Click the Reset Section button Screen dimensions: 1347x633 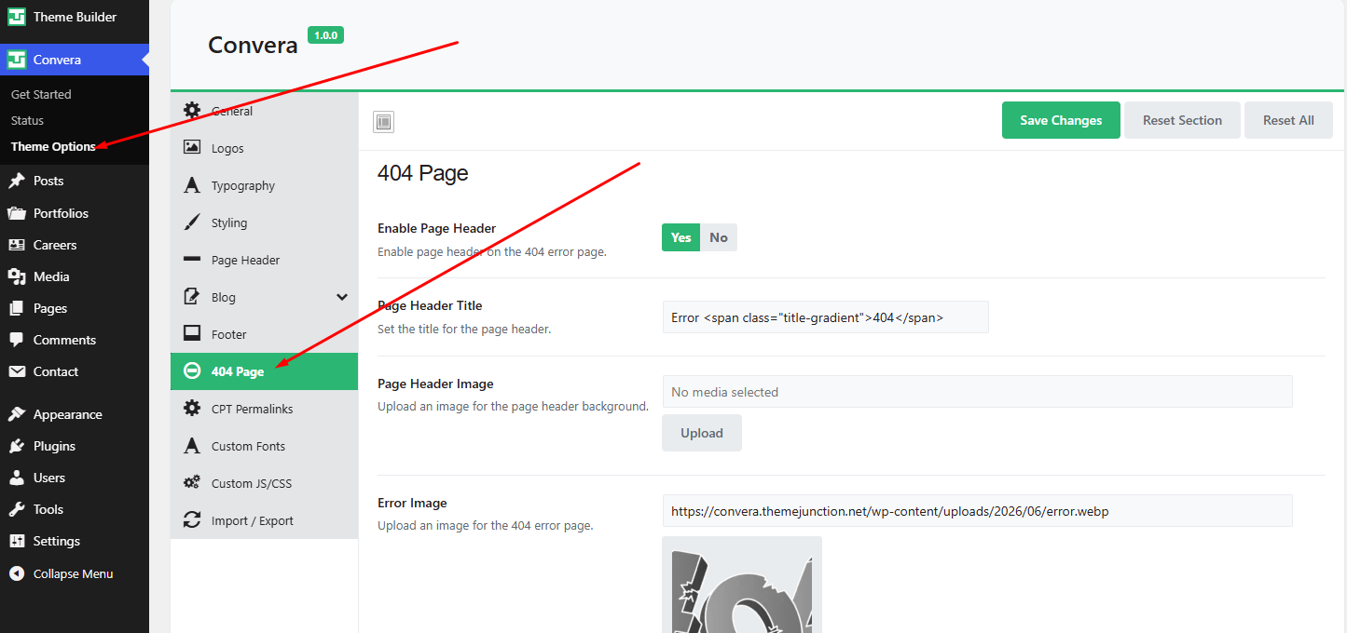coord(1182,120)
